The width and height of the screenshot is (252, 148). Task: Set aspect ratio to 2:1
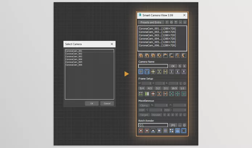click(166, 88)
